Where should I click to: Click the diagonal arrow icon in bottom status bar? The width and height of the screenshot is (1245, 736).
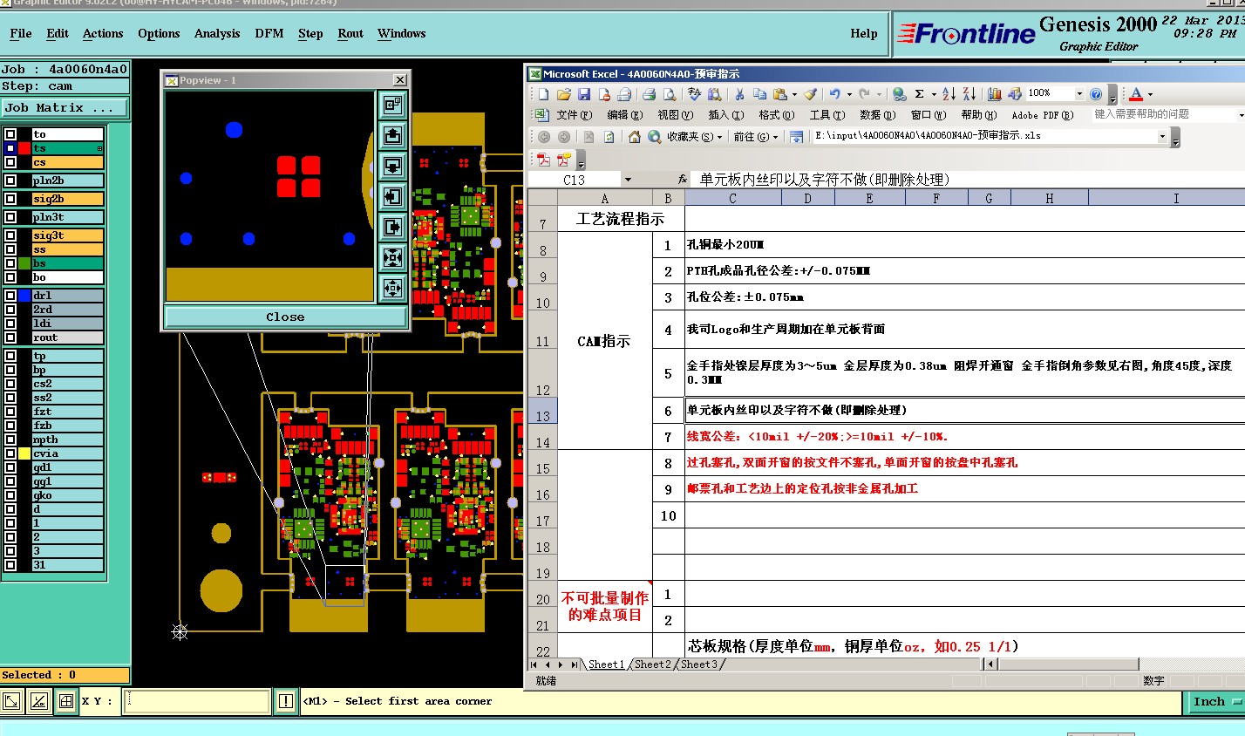(12, 700)
